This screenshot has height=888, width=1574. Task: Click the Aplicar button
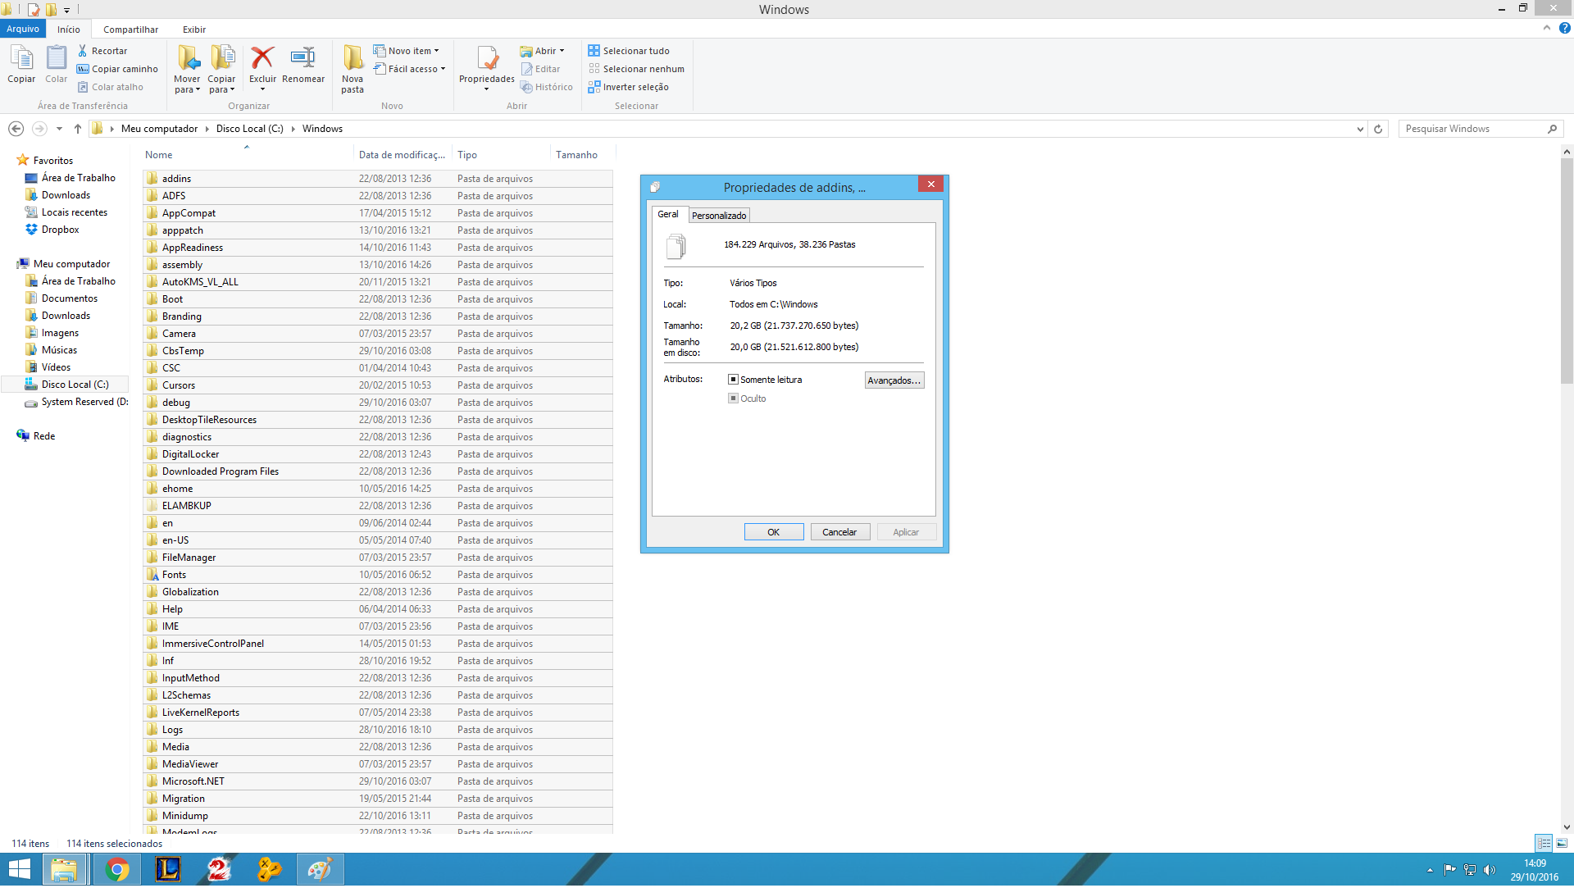906,532
